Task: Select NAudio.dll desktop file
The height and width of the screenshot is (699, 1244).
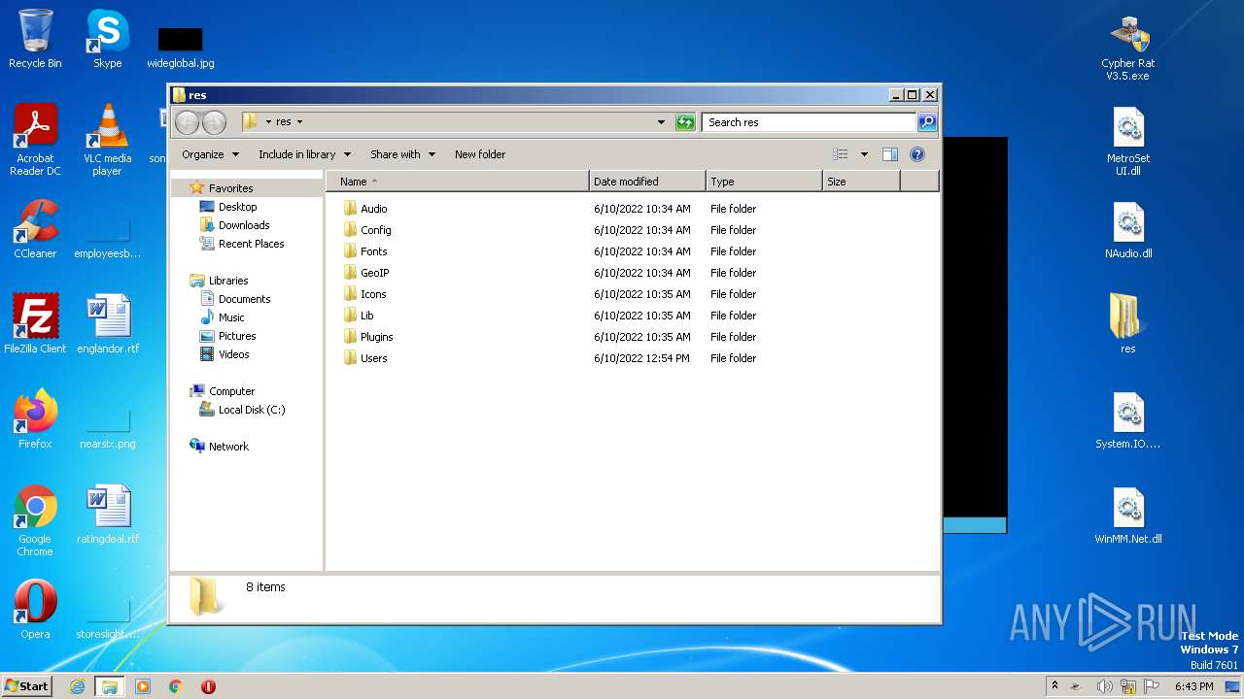Action: 1127,231
